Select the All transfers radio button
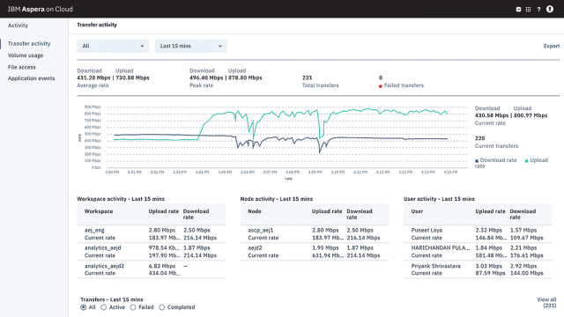The image size is (564, 317). click(84, 307)
